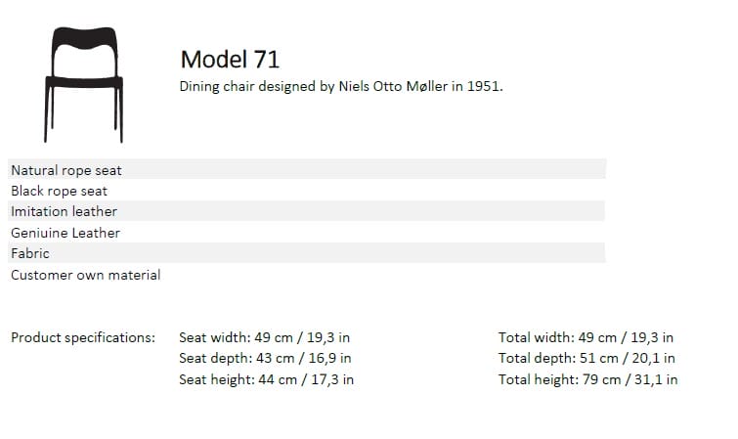
Task: Click the Total depth 51 cm line
Action: (x=586, y=359)
